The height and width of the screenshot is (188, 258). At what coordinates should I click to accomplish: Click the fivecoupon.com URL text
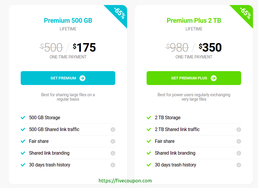click(x=125, y=181)
